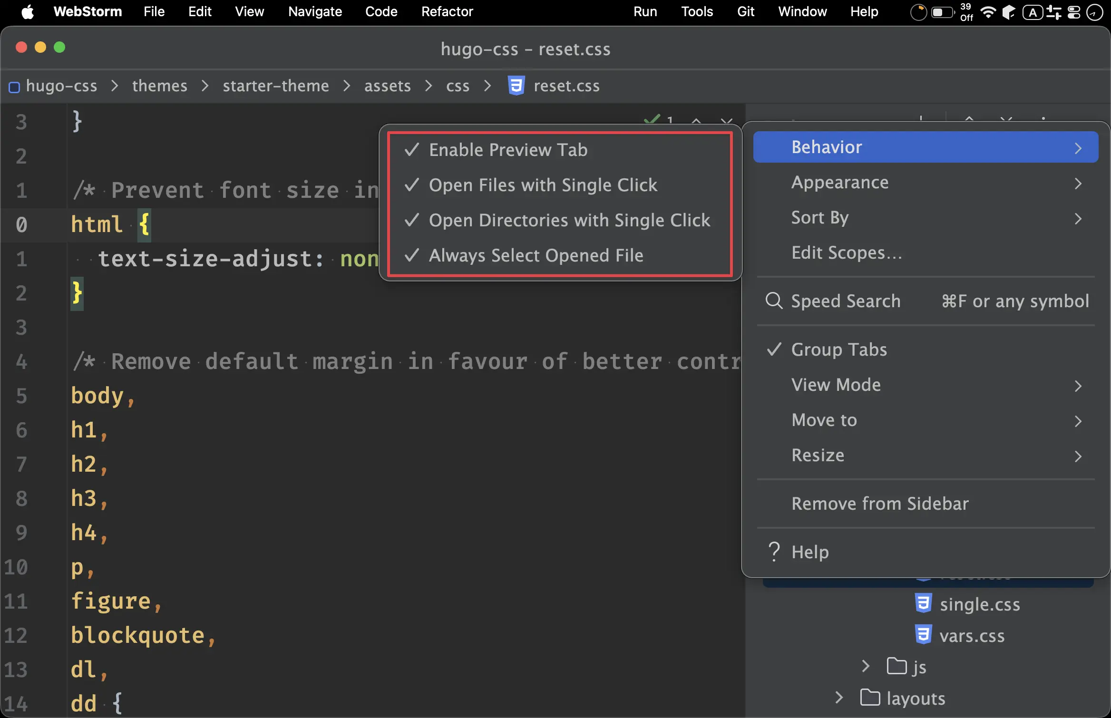
Task: Choose Remove from Sidebar
Action: pyautogui.click(x=879, y=504)
